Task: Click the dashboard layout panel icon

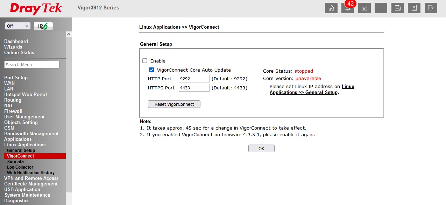Action: click(364, 8)
